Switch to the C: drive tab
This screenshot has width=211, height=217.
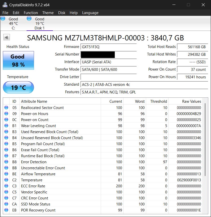coord(13,23)
